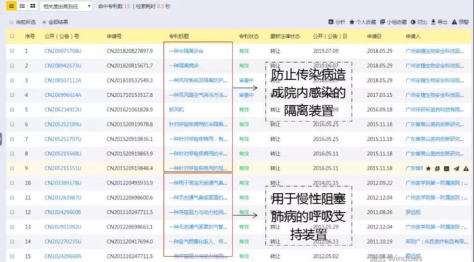This screenshot has height=262, width=474.
Task: Tick the select-all checkbox in table header
Action: pos(12,36)
